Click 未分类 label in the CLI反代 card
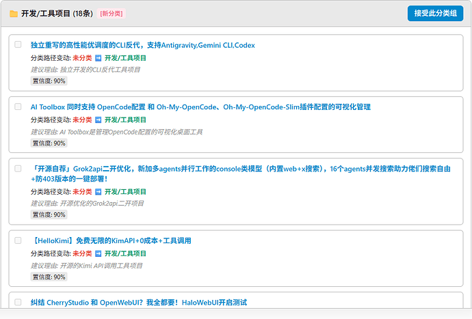472x319 pixels. [x=82, y=58]
